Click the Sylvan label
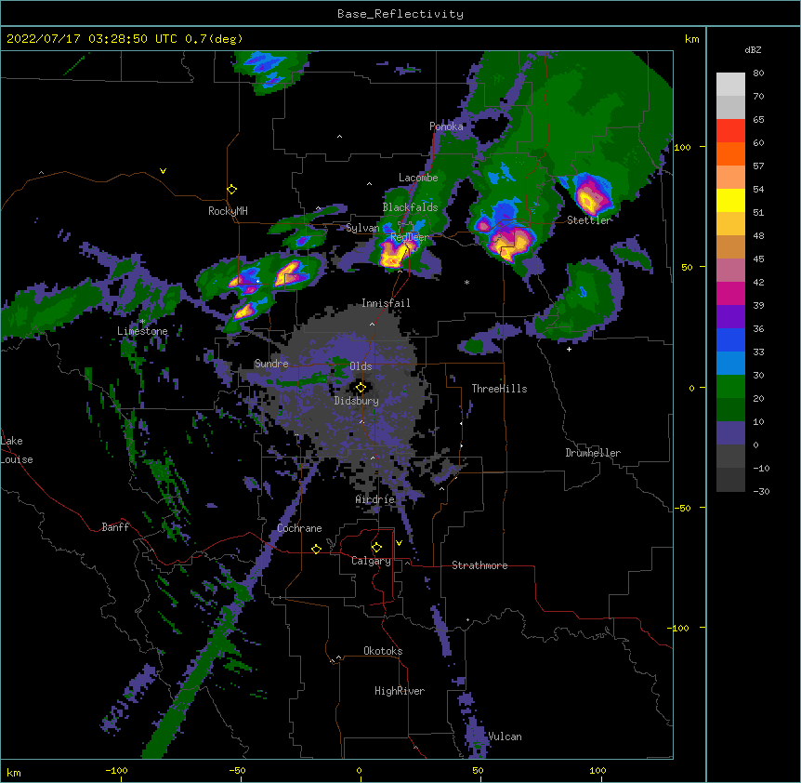 pos(362,228)
